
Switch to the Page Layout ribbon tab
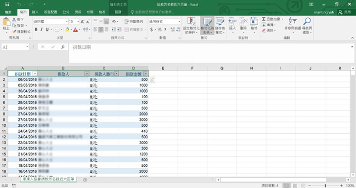click(x=50, y=12)
